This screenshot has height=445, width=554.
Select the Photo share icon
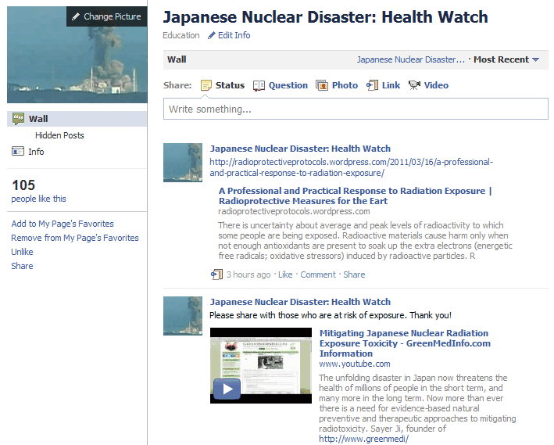click(x=322, y=85)
